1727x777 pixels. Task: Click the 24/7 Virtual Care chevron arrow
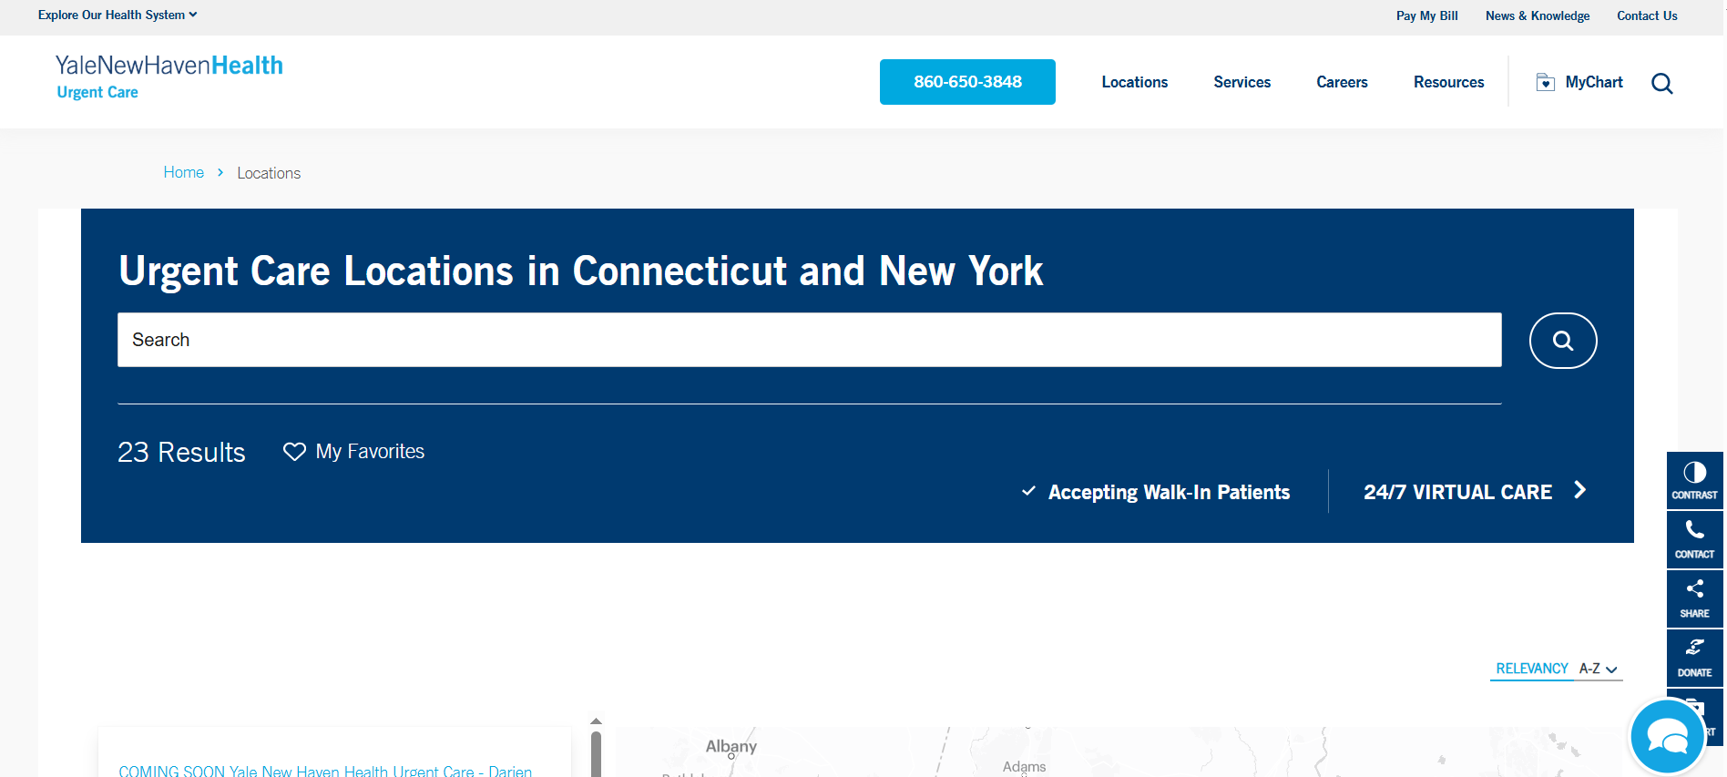1579,490
